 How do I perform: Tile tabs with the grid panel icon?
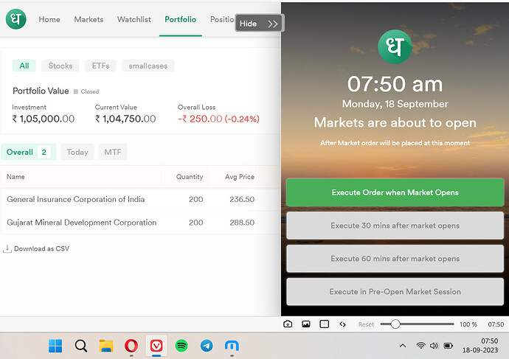coord(324,324)
